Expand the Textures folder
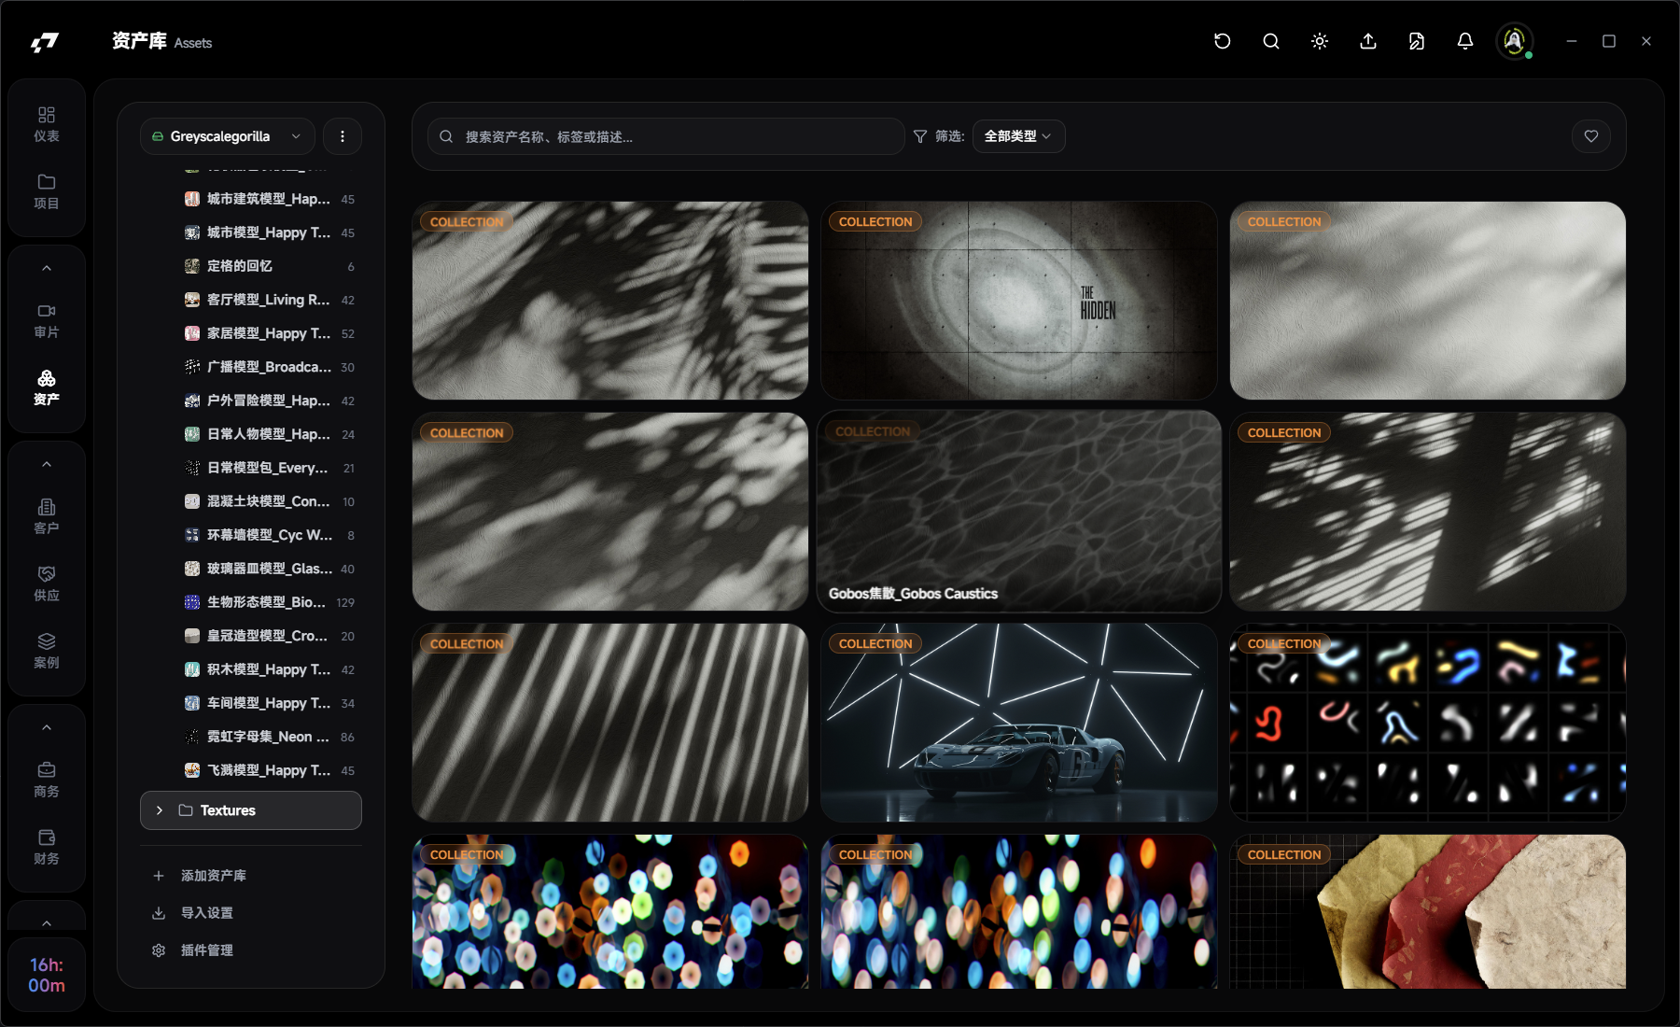Image resolution: width=1680 pixels, height=1027 pixels. (x=160, y=810)
